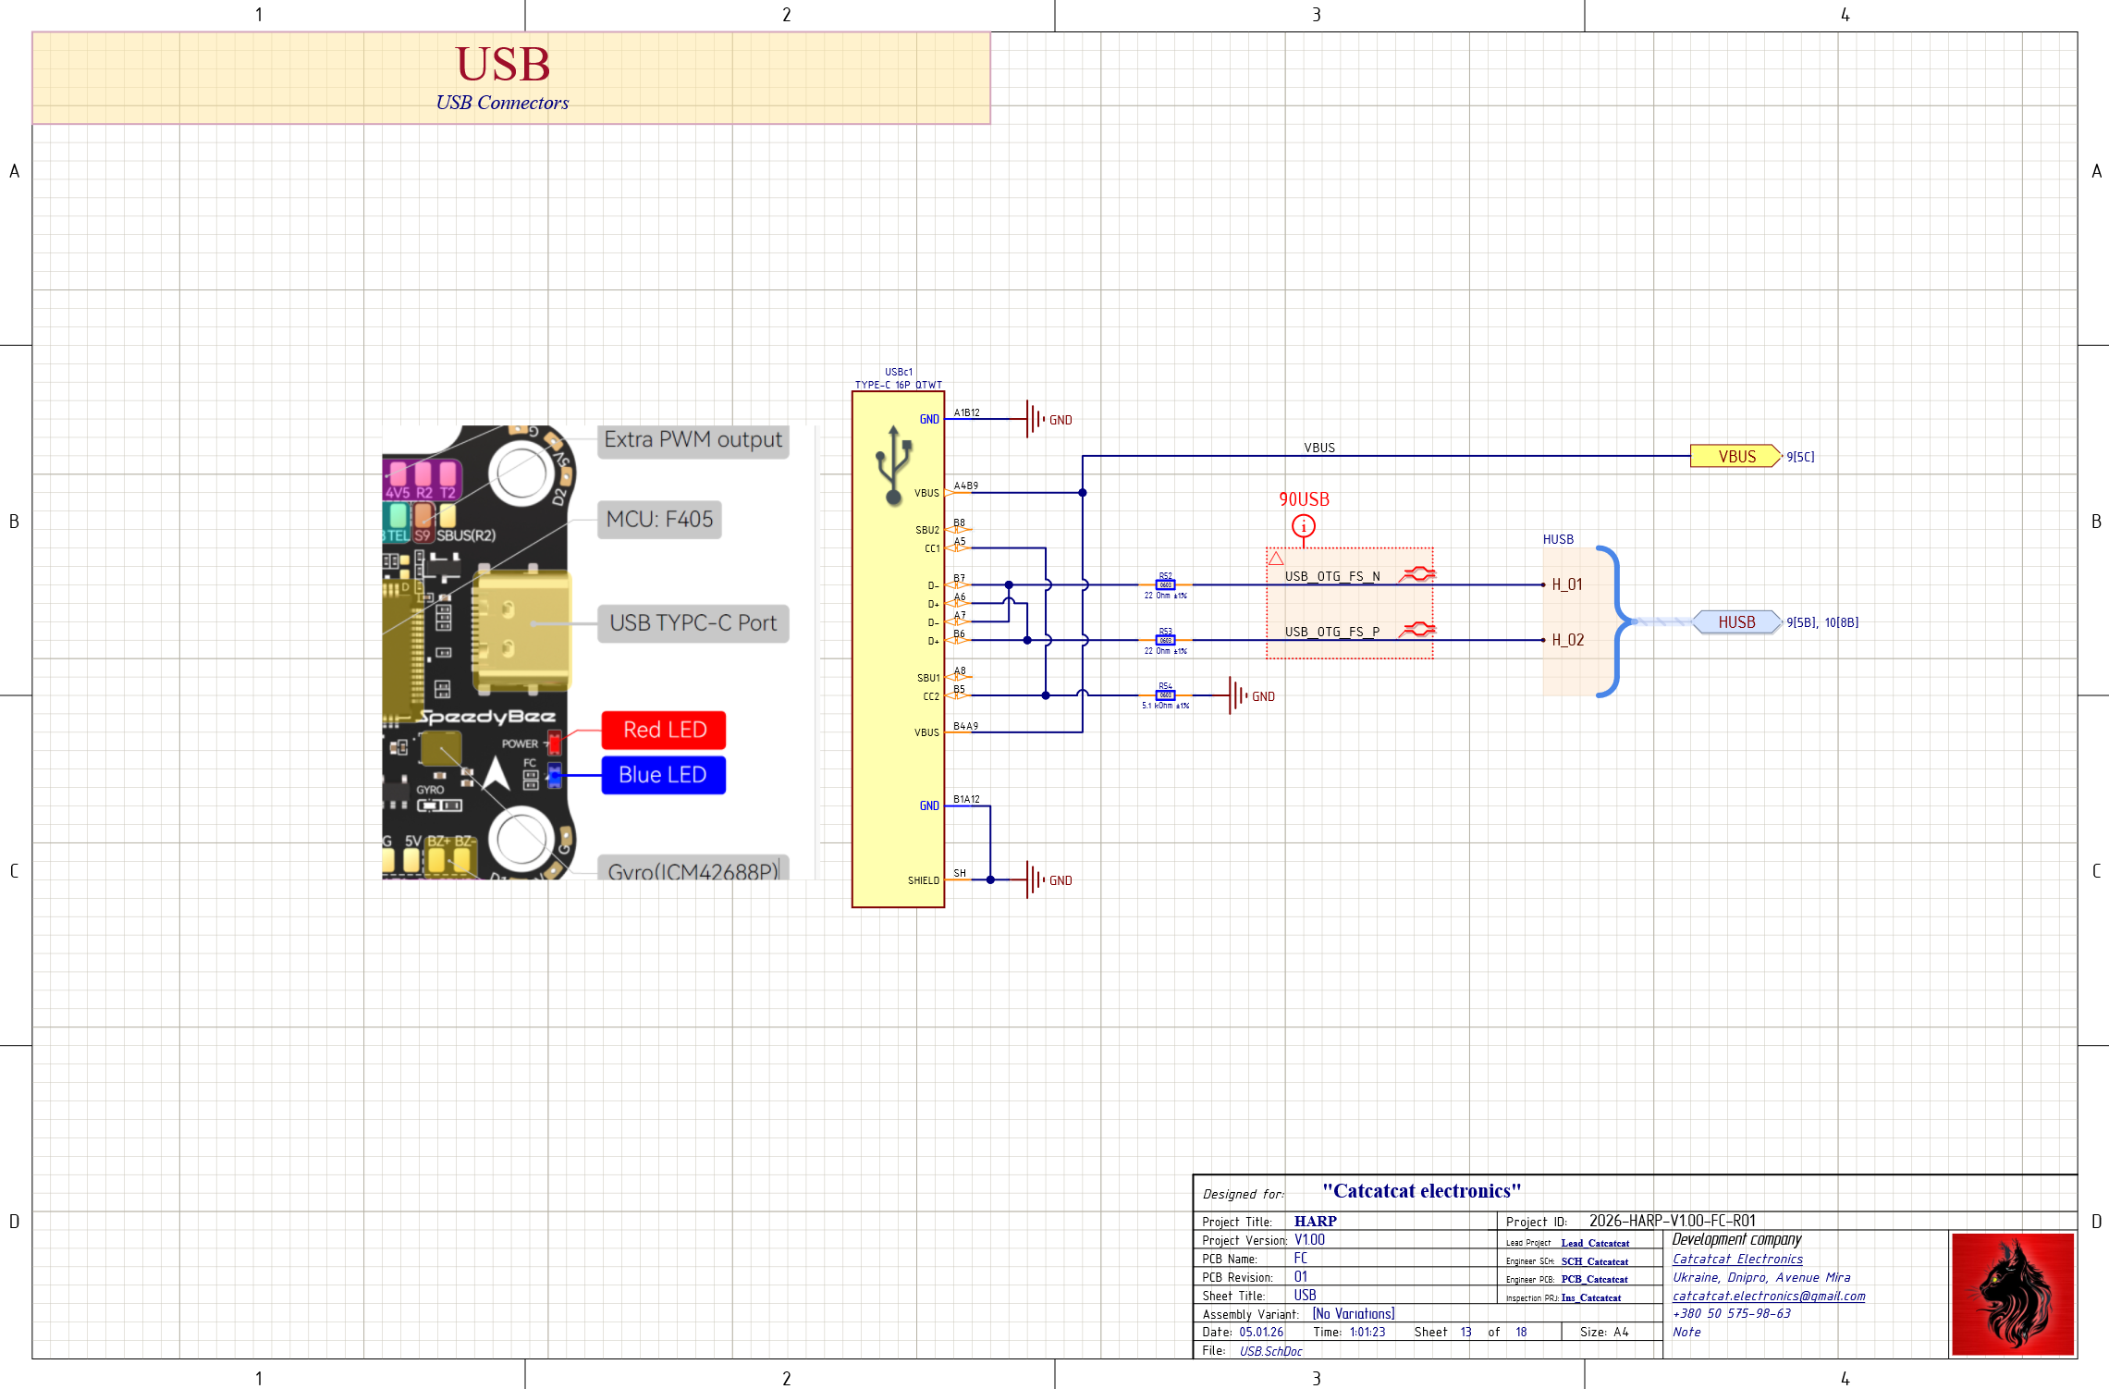The image size is (2109, 1389).
Task: Select resistor R53 on the D+ line
Action: click(1165, 640)
